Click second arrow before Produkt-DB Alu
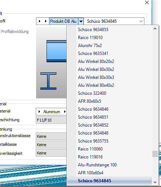This screenshot has width=161, height=187. click(45, 21)
